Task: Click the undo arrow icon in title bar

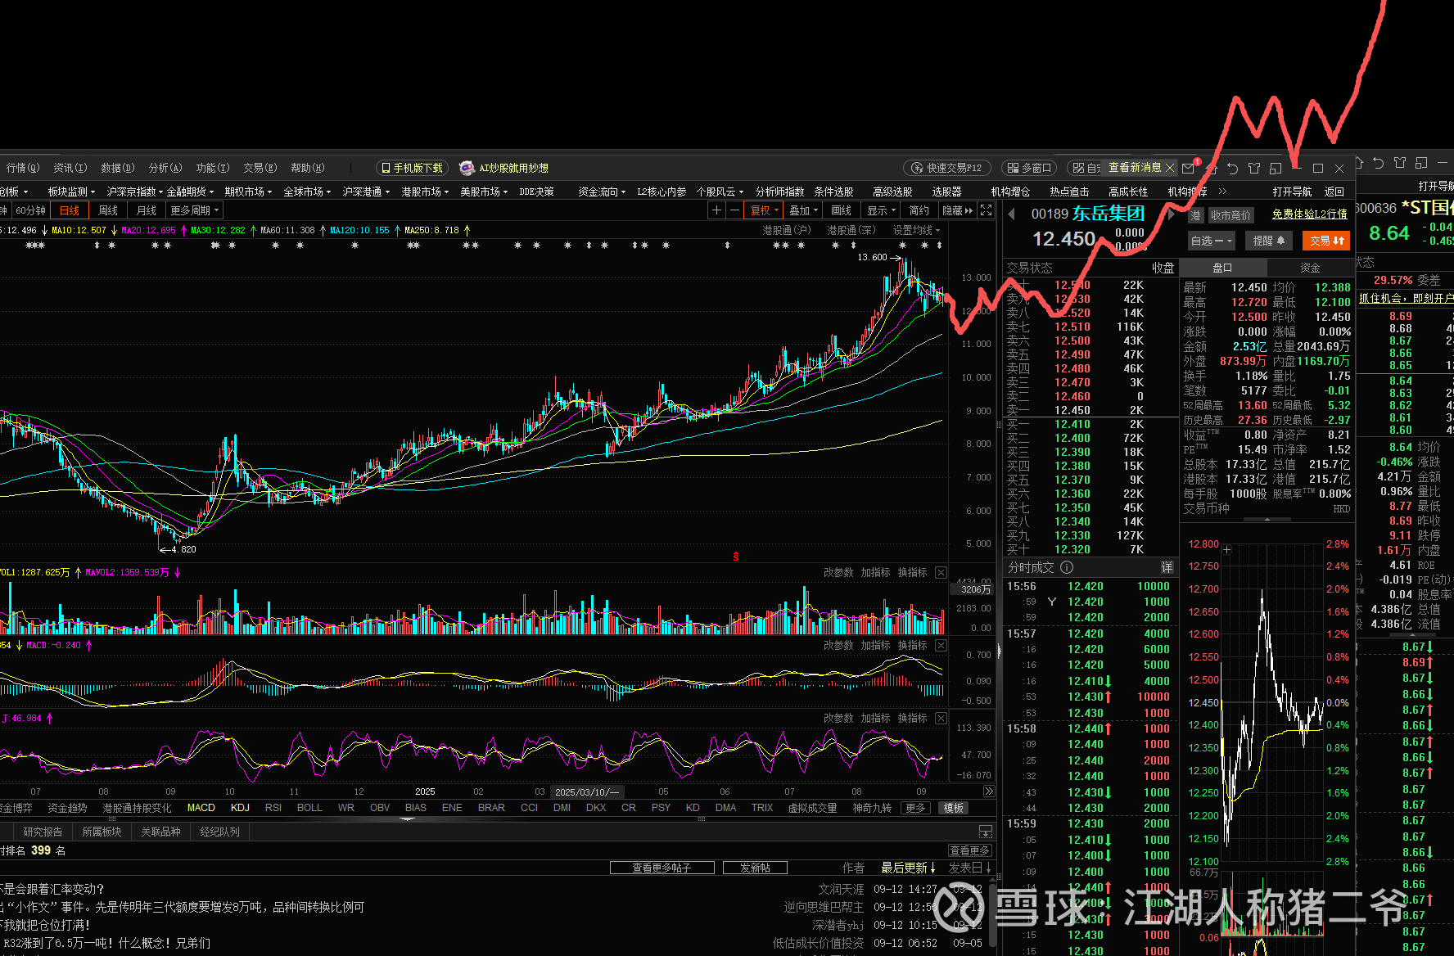Action: [1233, 168]
